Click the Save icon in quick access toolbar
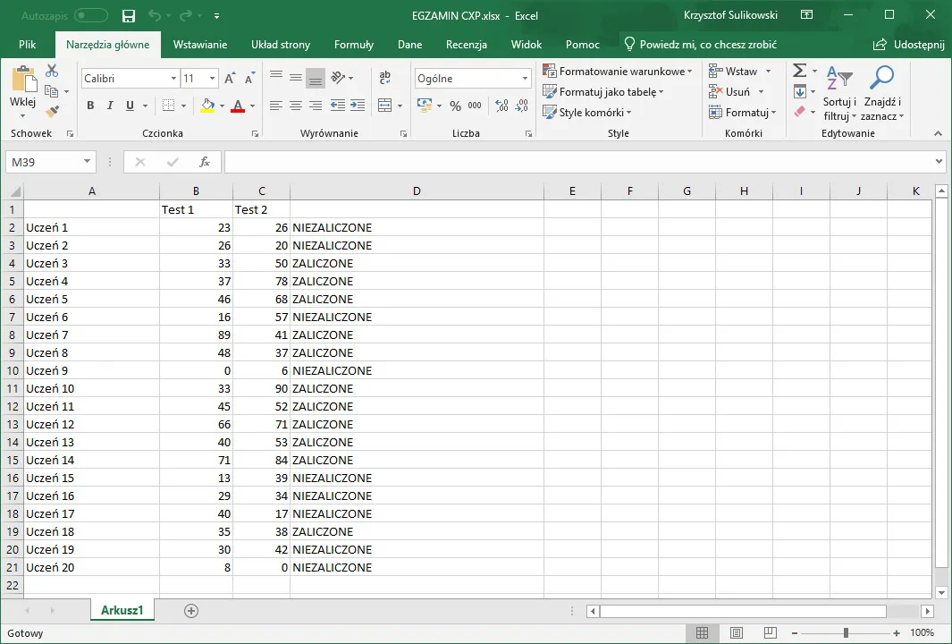The width and height of the screenshot is (952, 644). pos(129,16)
